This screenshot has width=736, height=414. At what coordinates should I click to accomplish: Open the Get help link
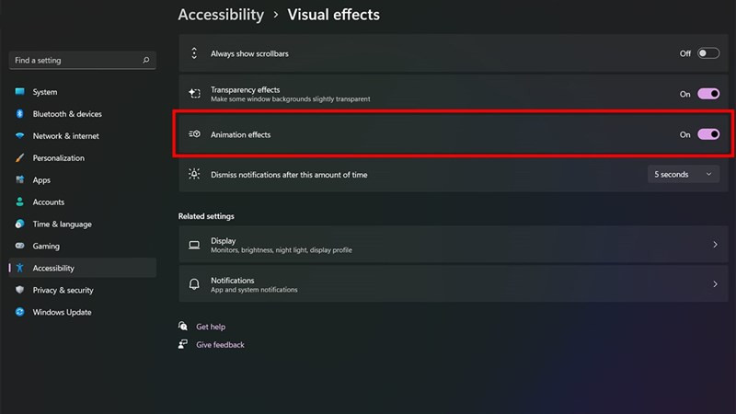pyautogui.click(x=211, y=327)
